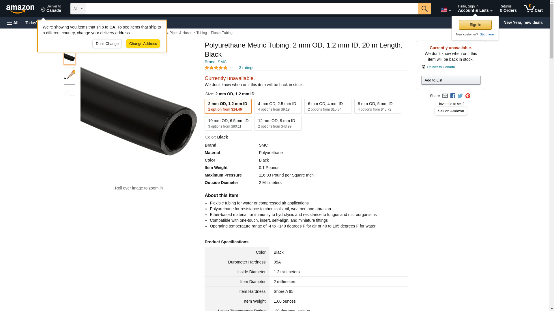Viewport: 554px width, 311px height.
Task: Open New Year, new deals link
Action: pos(523,22)
